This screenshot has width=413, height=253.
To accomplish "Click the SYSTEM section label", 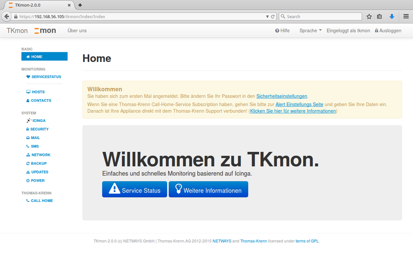I will pyautogui.click(x=28, y=113).
